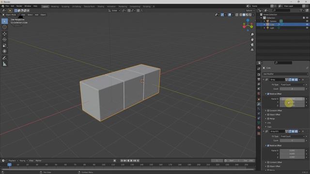Viewport: 310px width, 174px height.
Task: Switch to the Sculpting workspace tab
Action: [65, 6]
